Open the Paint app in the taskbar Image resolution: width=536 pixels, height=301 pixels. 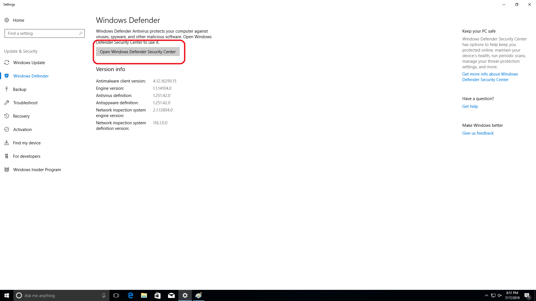[198, 295]
